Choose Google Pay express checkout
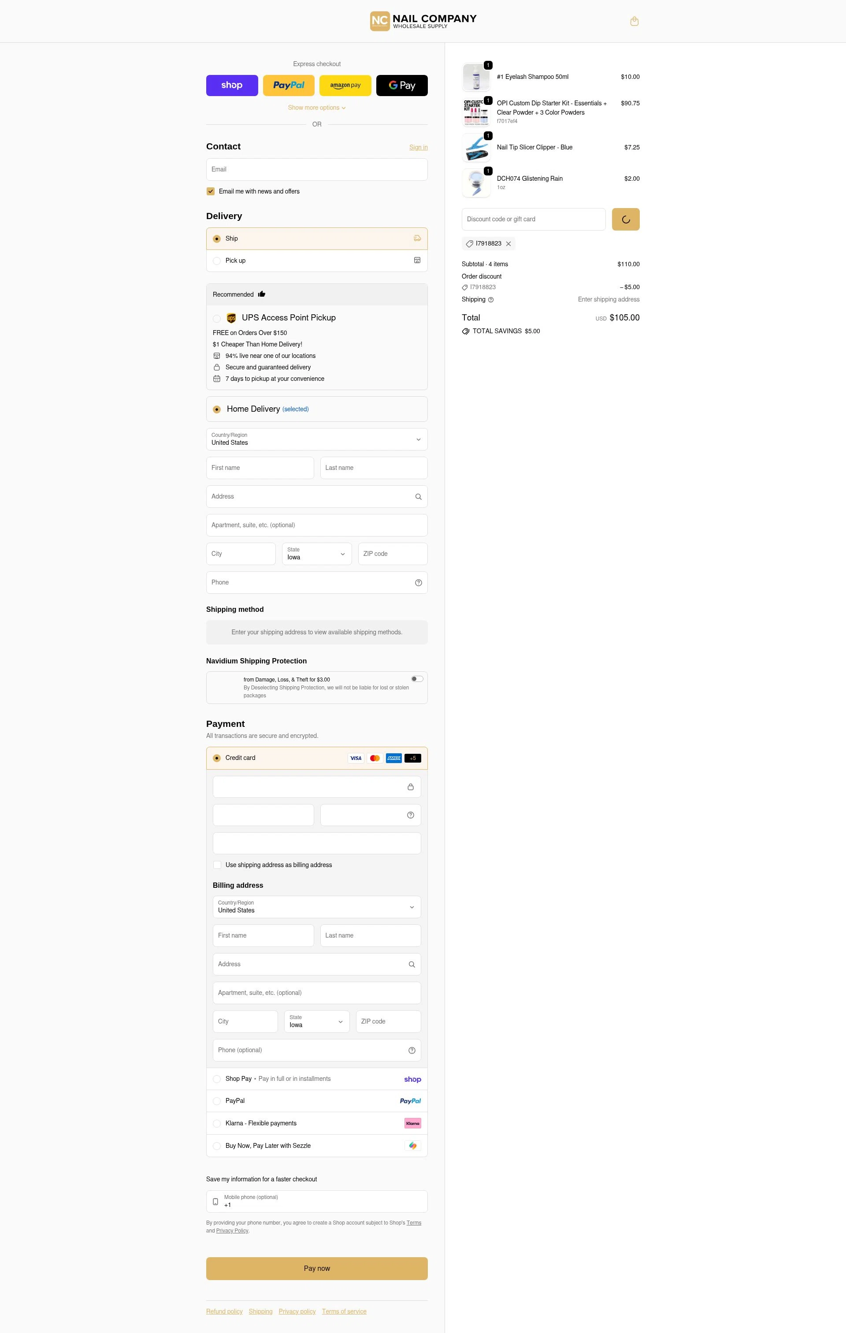This screenshot has height=1333, width=846. point(402,85)
